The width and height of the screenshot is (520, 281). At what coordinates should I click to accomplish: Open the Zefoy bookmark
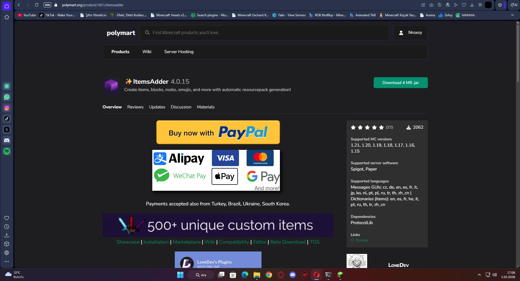[445, 15]
